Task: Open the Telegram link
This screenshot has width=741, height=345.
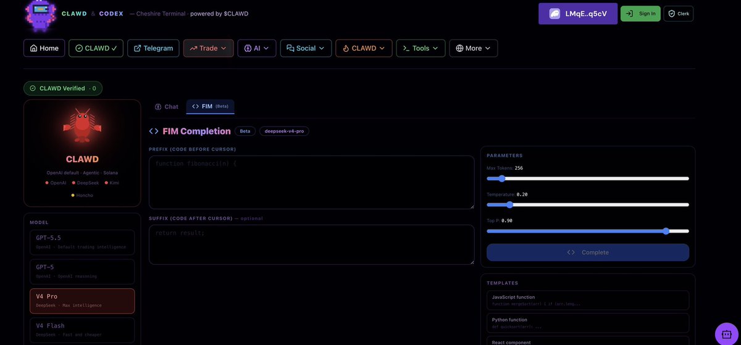Action: 153,48
